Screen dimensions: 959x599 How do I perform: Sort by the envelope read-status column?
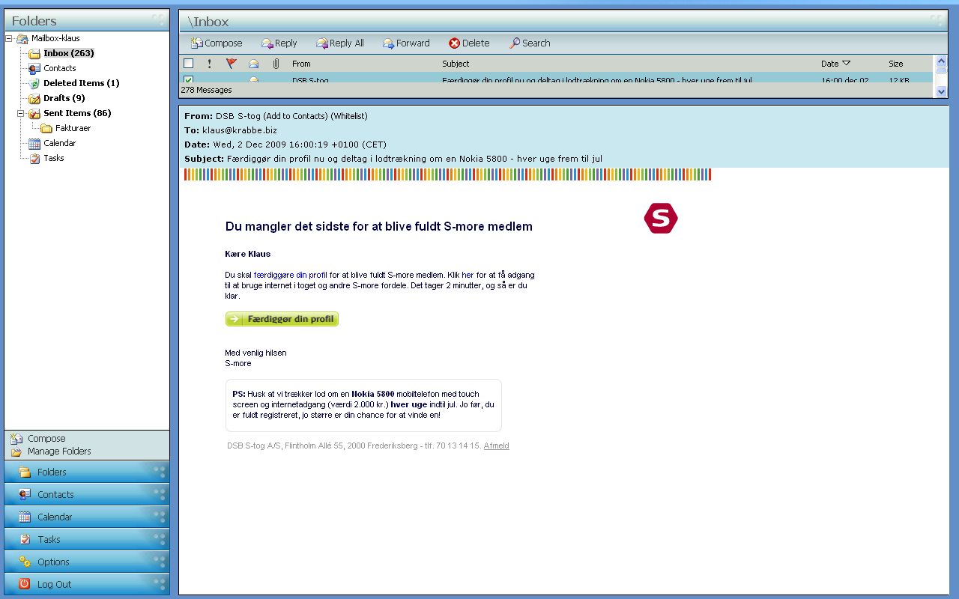[253, 64]
